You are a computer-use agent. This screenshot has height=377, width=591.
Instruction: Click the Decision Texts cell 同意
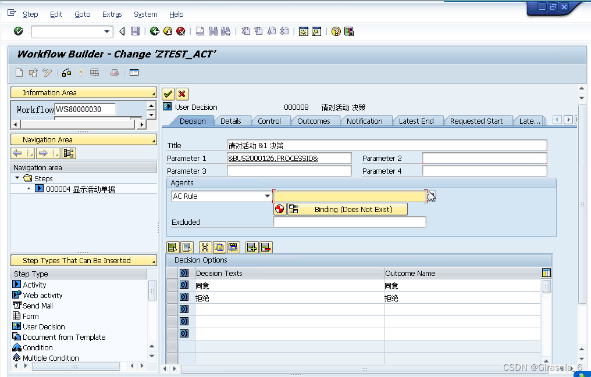pyautogui.click(x=289, y=286)
